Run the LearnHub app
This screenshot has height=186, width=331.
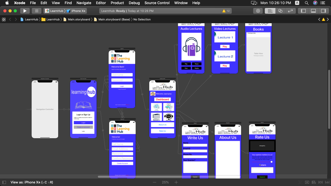pos(25,11)
